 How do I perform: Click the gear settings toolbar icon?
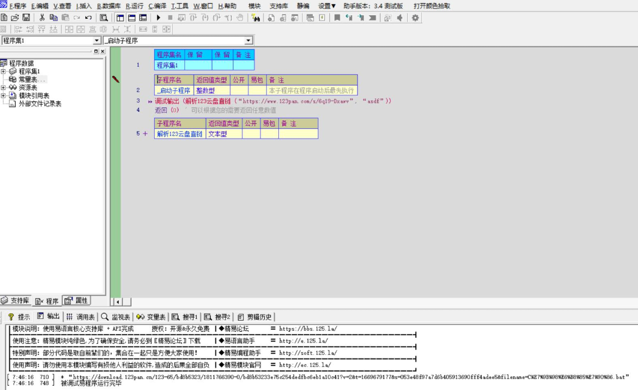coord(415,18)
